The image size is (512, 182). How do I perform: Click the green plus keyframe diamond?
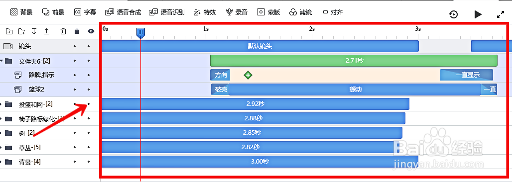click(x=248, y=76)
